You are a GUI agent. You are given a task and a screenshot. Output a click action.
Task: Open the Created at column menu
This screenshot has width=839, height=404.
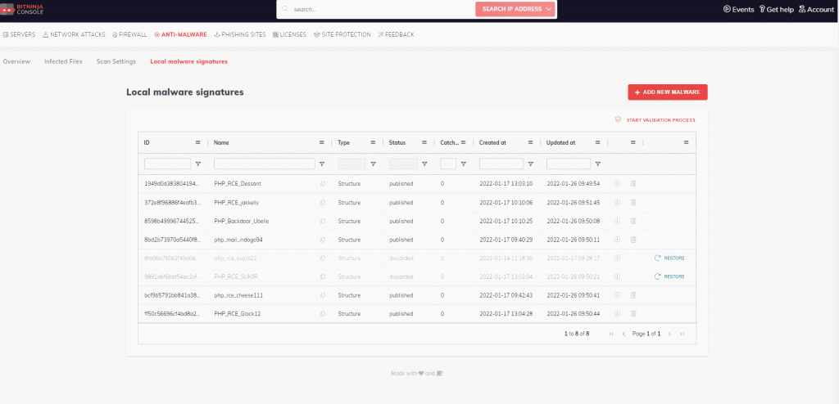pos(530,142)
